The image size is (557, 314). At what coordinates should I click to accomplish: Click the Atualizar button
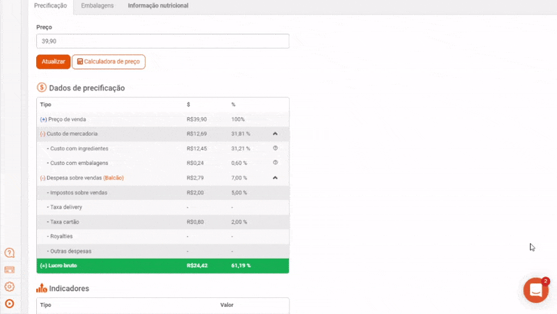54,62
